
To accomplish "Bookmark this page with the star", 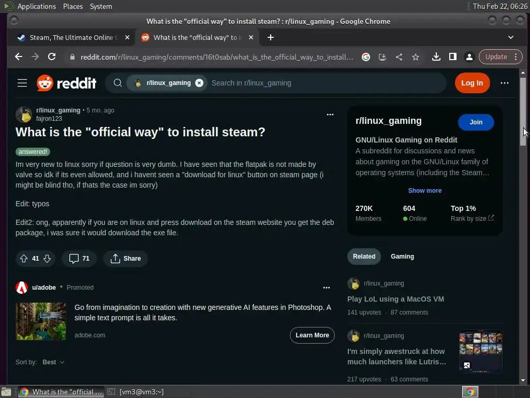I will 416,57.
